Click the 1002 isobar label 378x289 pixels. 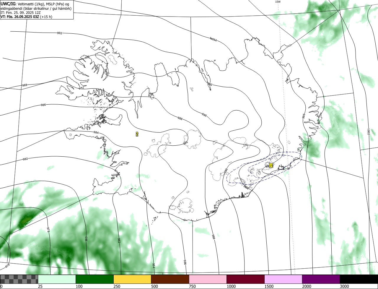tap(368, 131)
